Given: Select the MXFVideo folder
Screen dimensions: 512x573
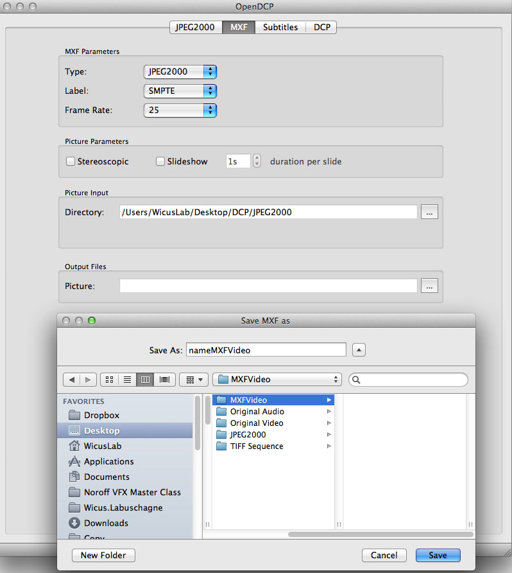Looking at the screenshot, I should click(x=273, y=400).
